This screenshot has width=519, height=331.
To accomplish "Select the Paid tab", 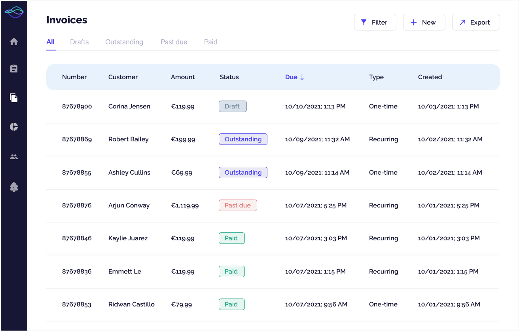I will (210, 42).
